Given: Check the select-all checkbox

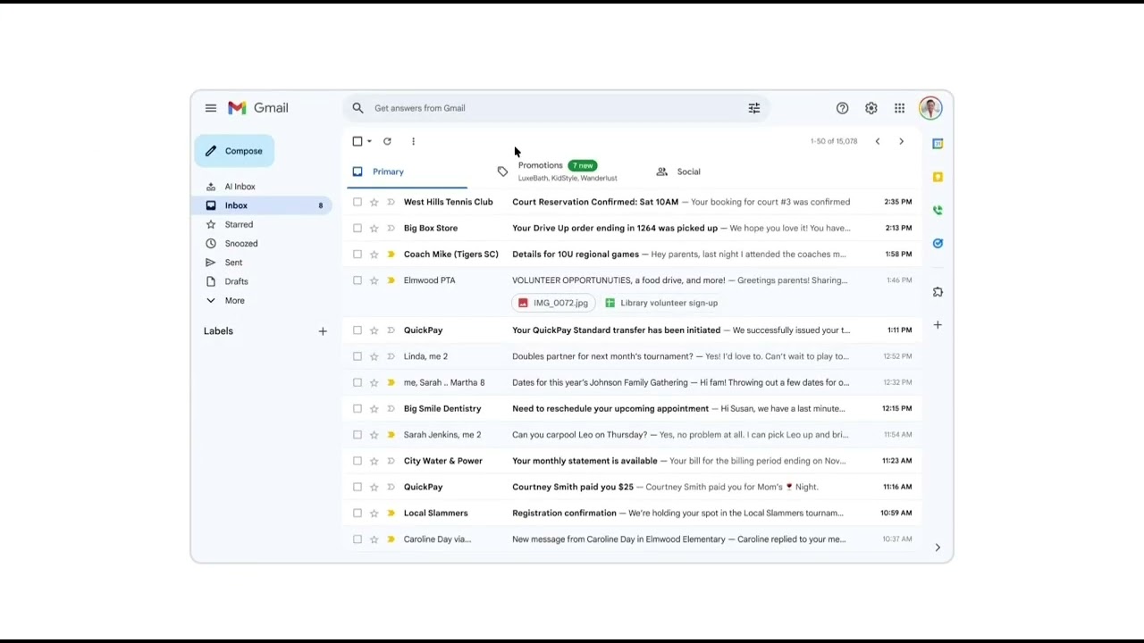Looking at the screenshot, I should (x=357, y=141).
